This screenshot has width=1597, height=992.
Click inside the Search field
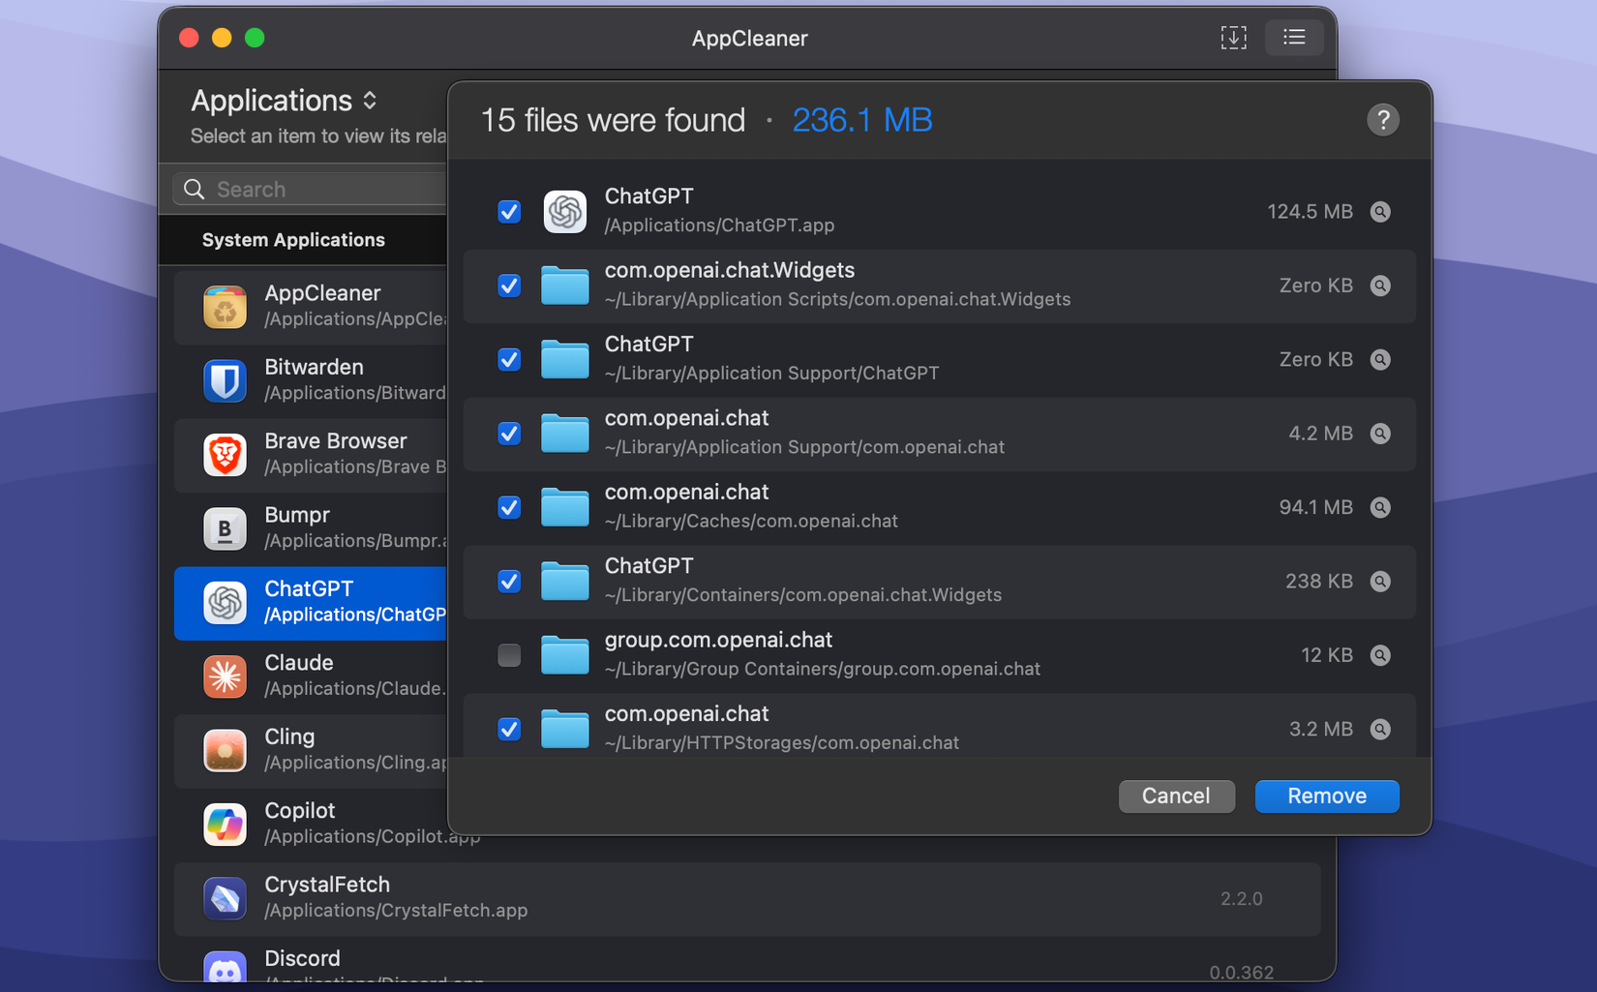pos(310,188)
